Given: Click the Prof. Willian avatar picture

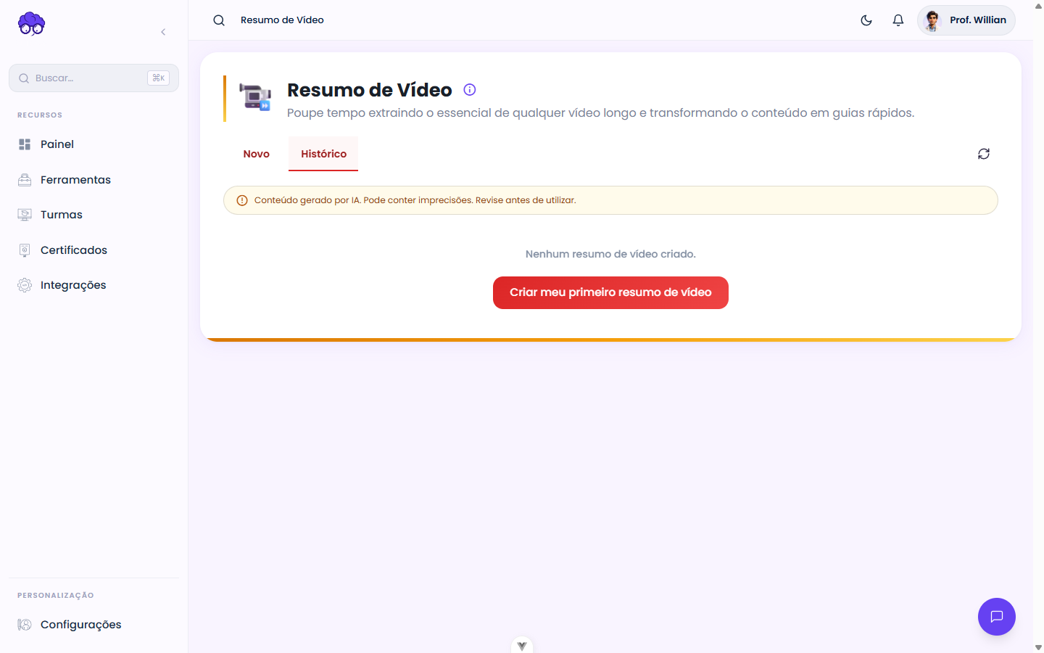Looking at the screenshot, I should 933,20.
